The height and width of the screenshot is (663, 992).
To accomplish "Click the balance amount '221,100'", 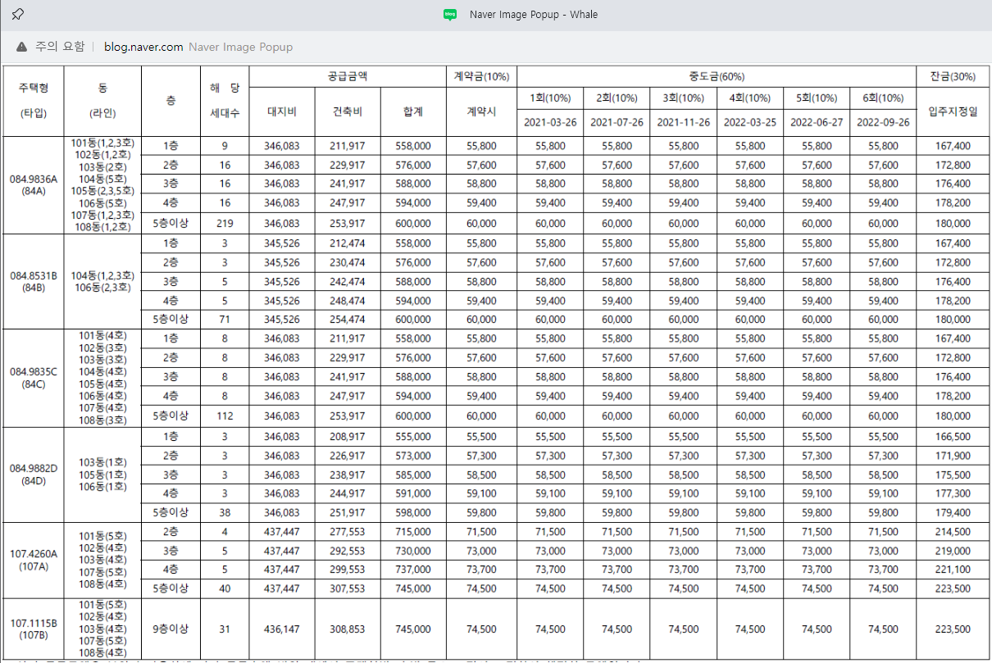I will (953, 570).
